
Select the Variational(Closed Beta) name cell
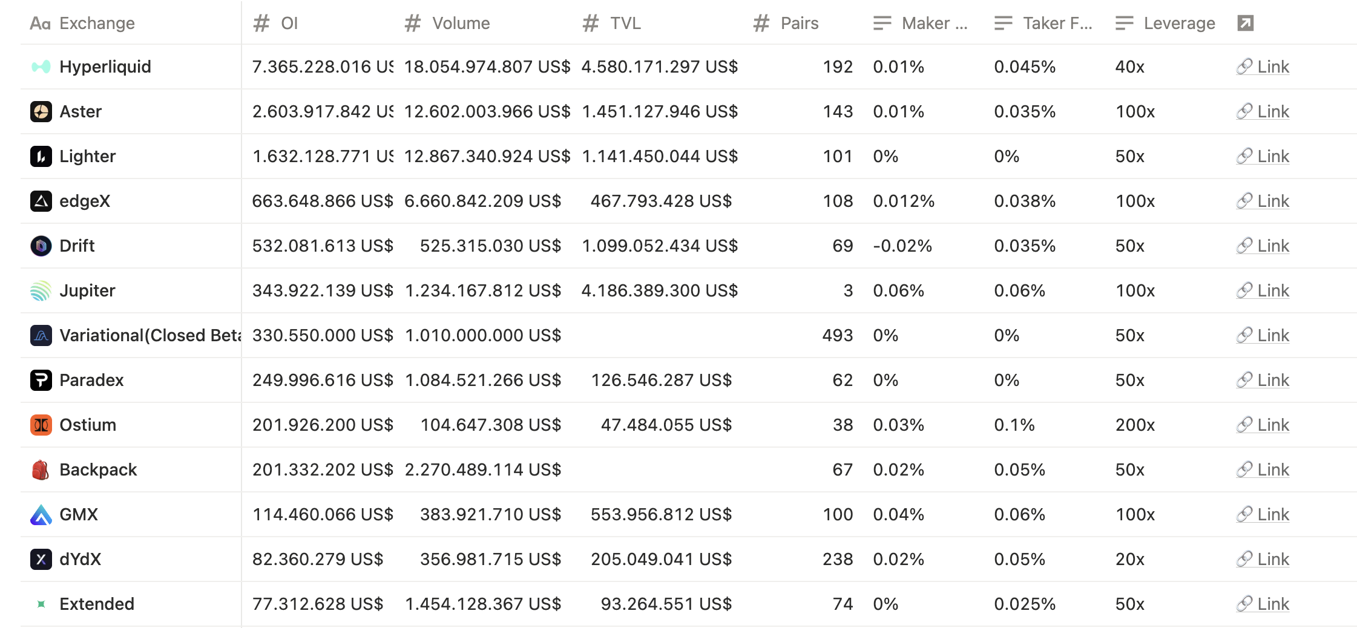tap(149, 335)
